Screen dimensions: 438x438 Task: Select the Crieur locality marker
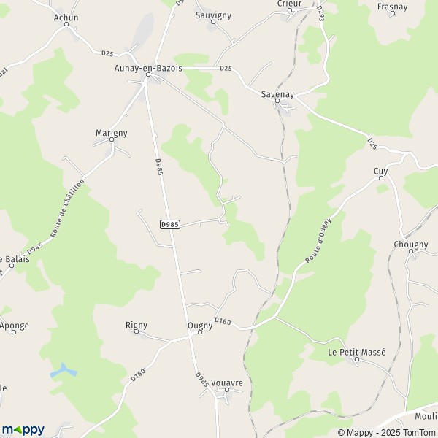290,10
